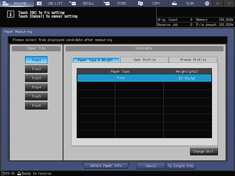Click the information icon beside message
Viewport: 235px width, 176px height.
[10, 15]
